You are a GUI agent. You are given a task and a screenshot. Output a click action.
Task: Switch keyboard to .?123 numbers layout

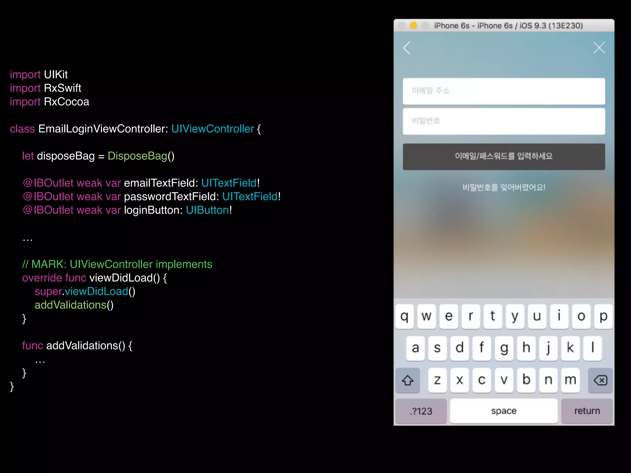(x=421, y=411)
